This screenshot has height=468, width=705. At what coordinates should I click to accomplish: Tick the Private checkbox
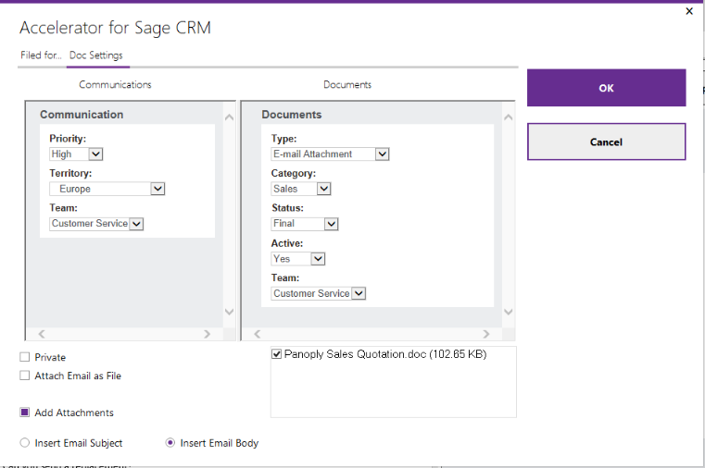25,357
